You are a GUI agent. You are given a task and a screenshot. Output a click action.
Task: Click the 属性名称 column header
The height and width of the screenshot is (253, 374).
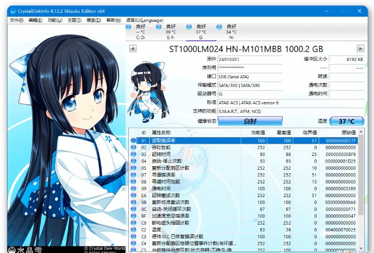coord(195,133)
